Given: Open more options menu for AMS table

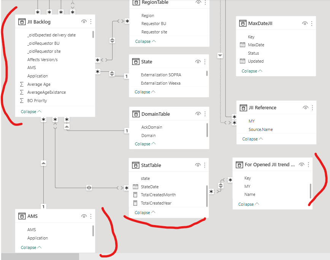Looking at the screenshot, I should pyautogui.click(x=91, y=216).
